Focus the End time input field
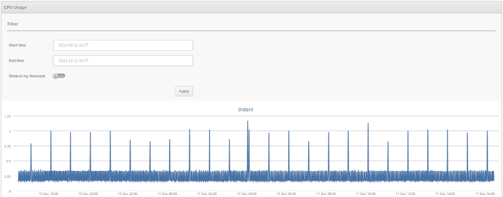Viewport: 503px width, 197px height. click(x=123, y=61)
